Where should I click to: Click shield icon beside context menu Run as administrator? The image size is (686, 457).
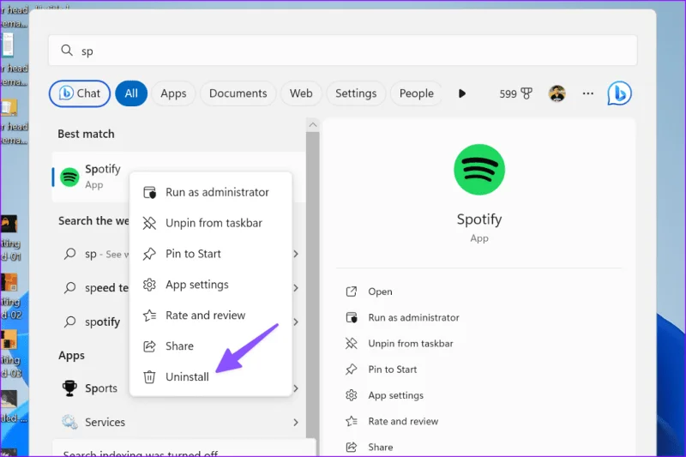(x=149, y=192)
